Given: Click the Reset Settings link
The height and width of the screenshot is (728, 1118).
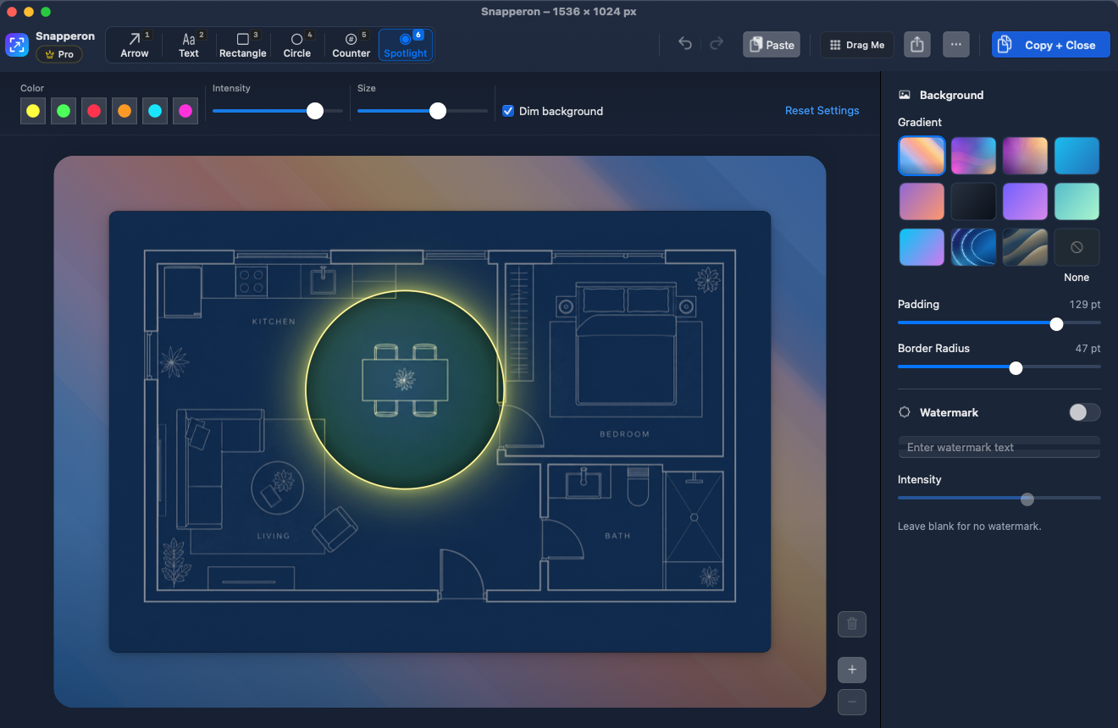Looking at the screenshot, I should click(x=822, y=111).
